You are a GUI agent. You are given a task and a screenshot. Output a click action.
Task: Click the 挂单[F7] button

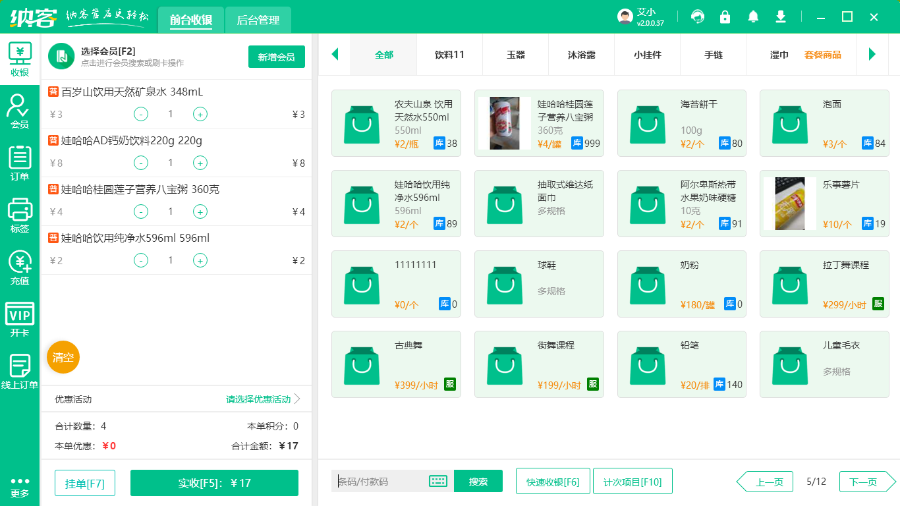tap(85, 483)
